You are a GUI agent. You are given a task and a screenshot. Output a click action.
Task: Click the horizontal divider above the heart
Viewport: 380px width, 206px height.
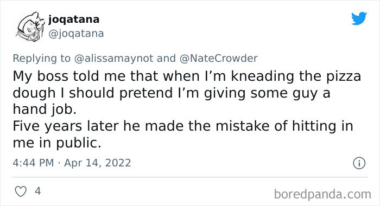click(x=190, y=177)
